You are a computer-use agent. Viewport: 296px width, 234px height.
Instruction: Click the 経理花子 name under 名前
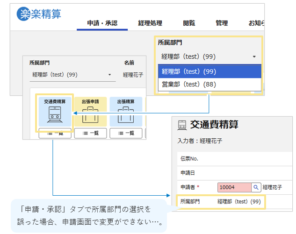tap(133, 75)
